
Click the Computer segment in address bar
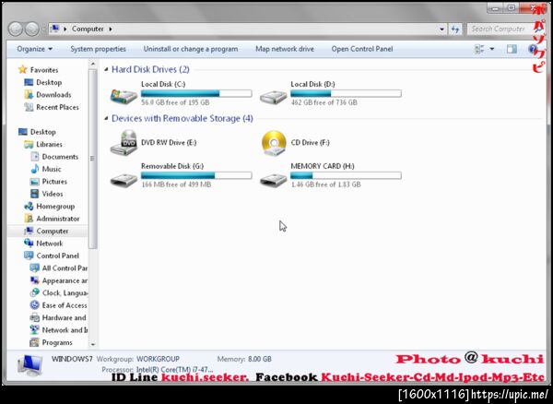88,29
